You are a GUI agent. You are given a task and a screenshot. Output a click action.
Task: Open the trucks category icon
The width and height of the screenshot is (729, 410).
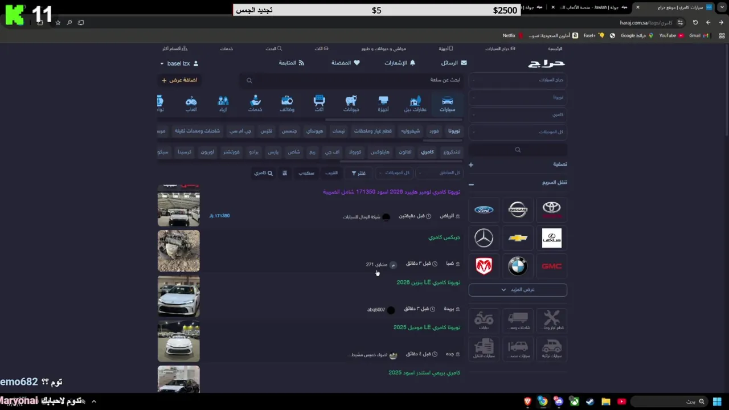[518, 319]
